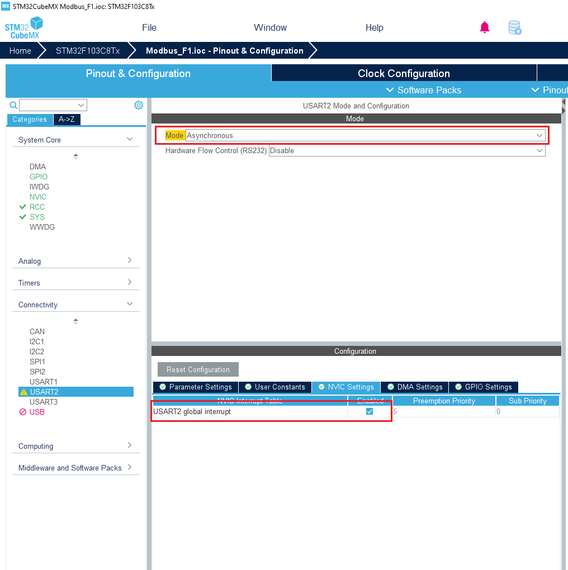The image size is (568, 570).
Task: Open the categories settings gear icon
Action: 139,105
